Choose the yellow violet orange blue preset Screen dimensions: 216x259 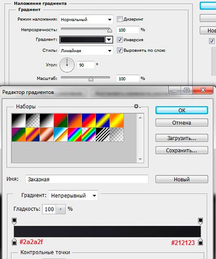coord(33,135)
